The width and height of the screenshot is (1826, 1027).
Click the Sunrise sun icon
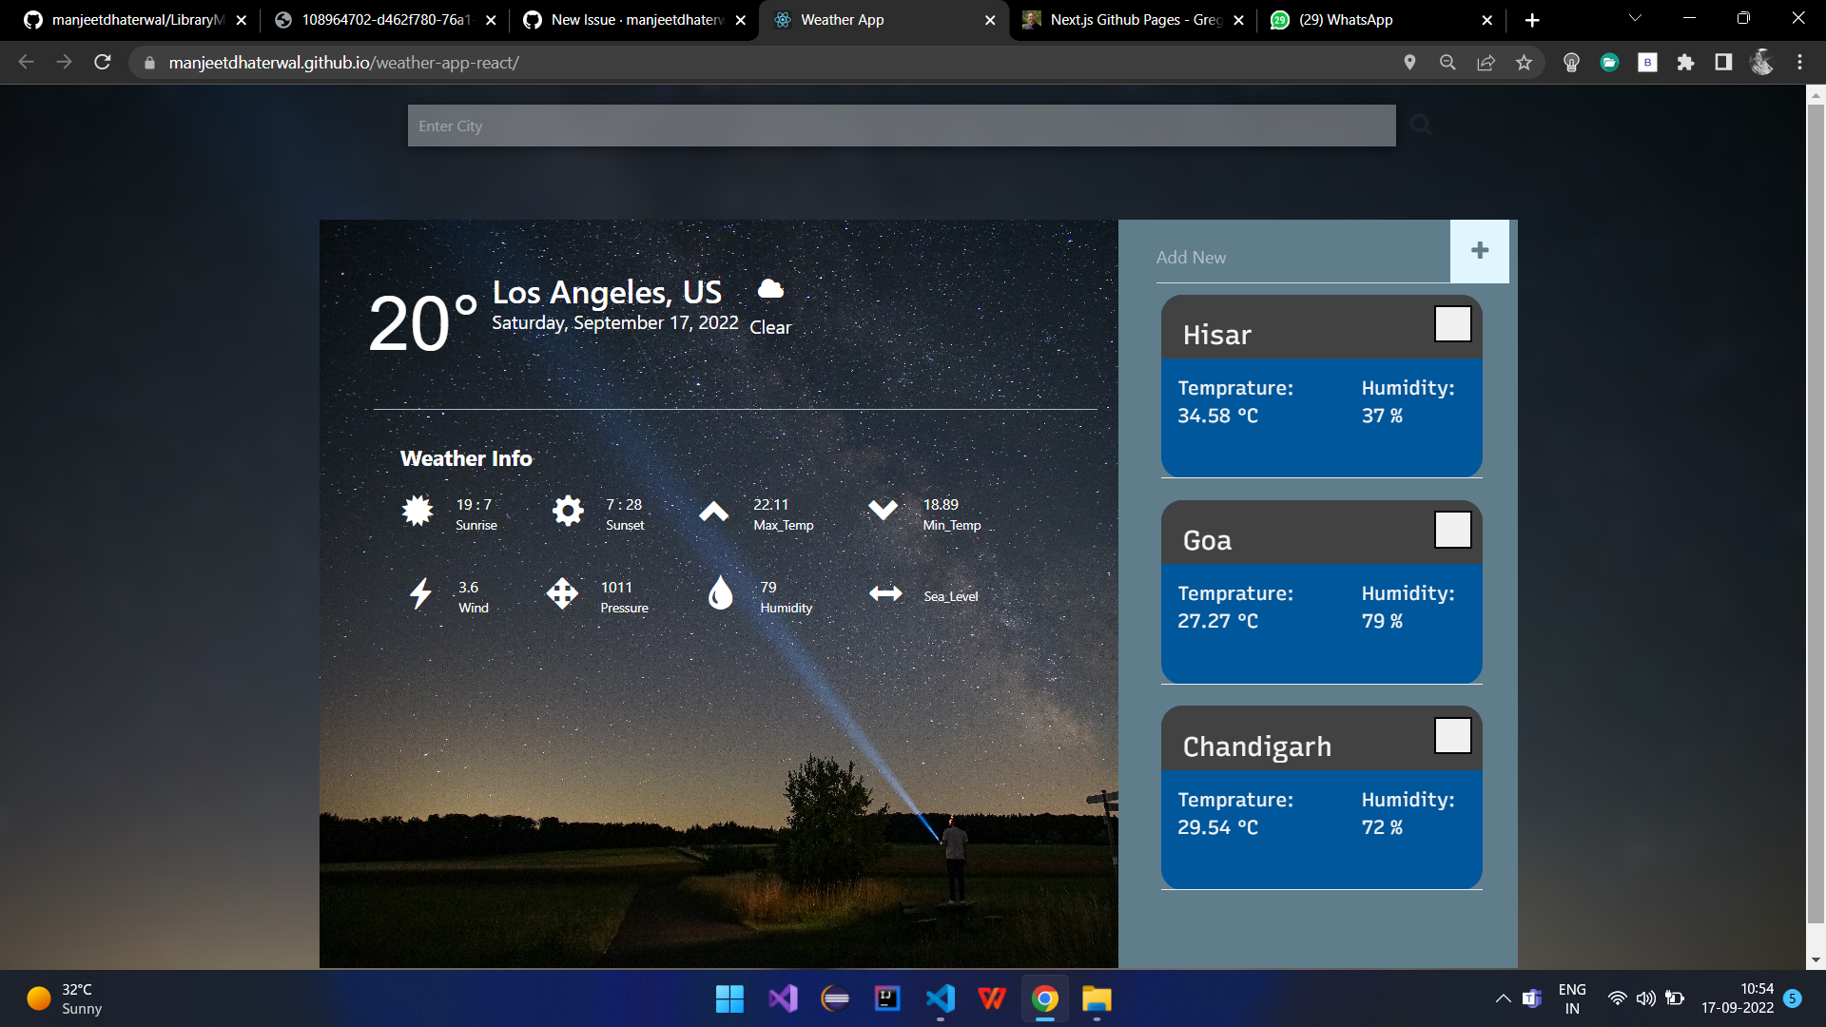pyautogui.click(x=418, y=511)
